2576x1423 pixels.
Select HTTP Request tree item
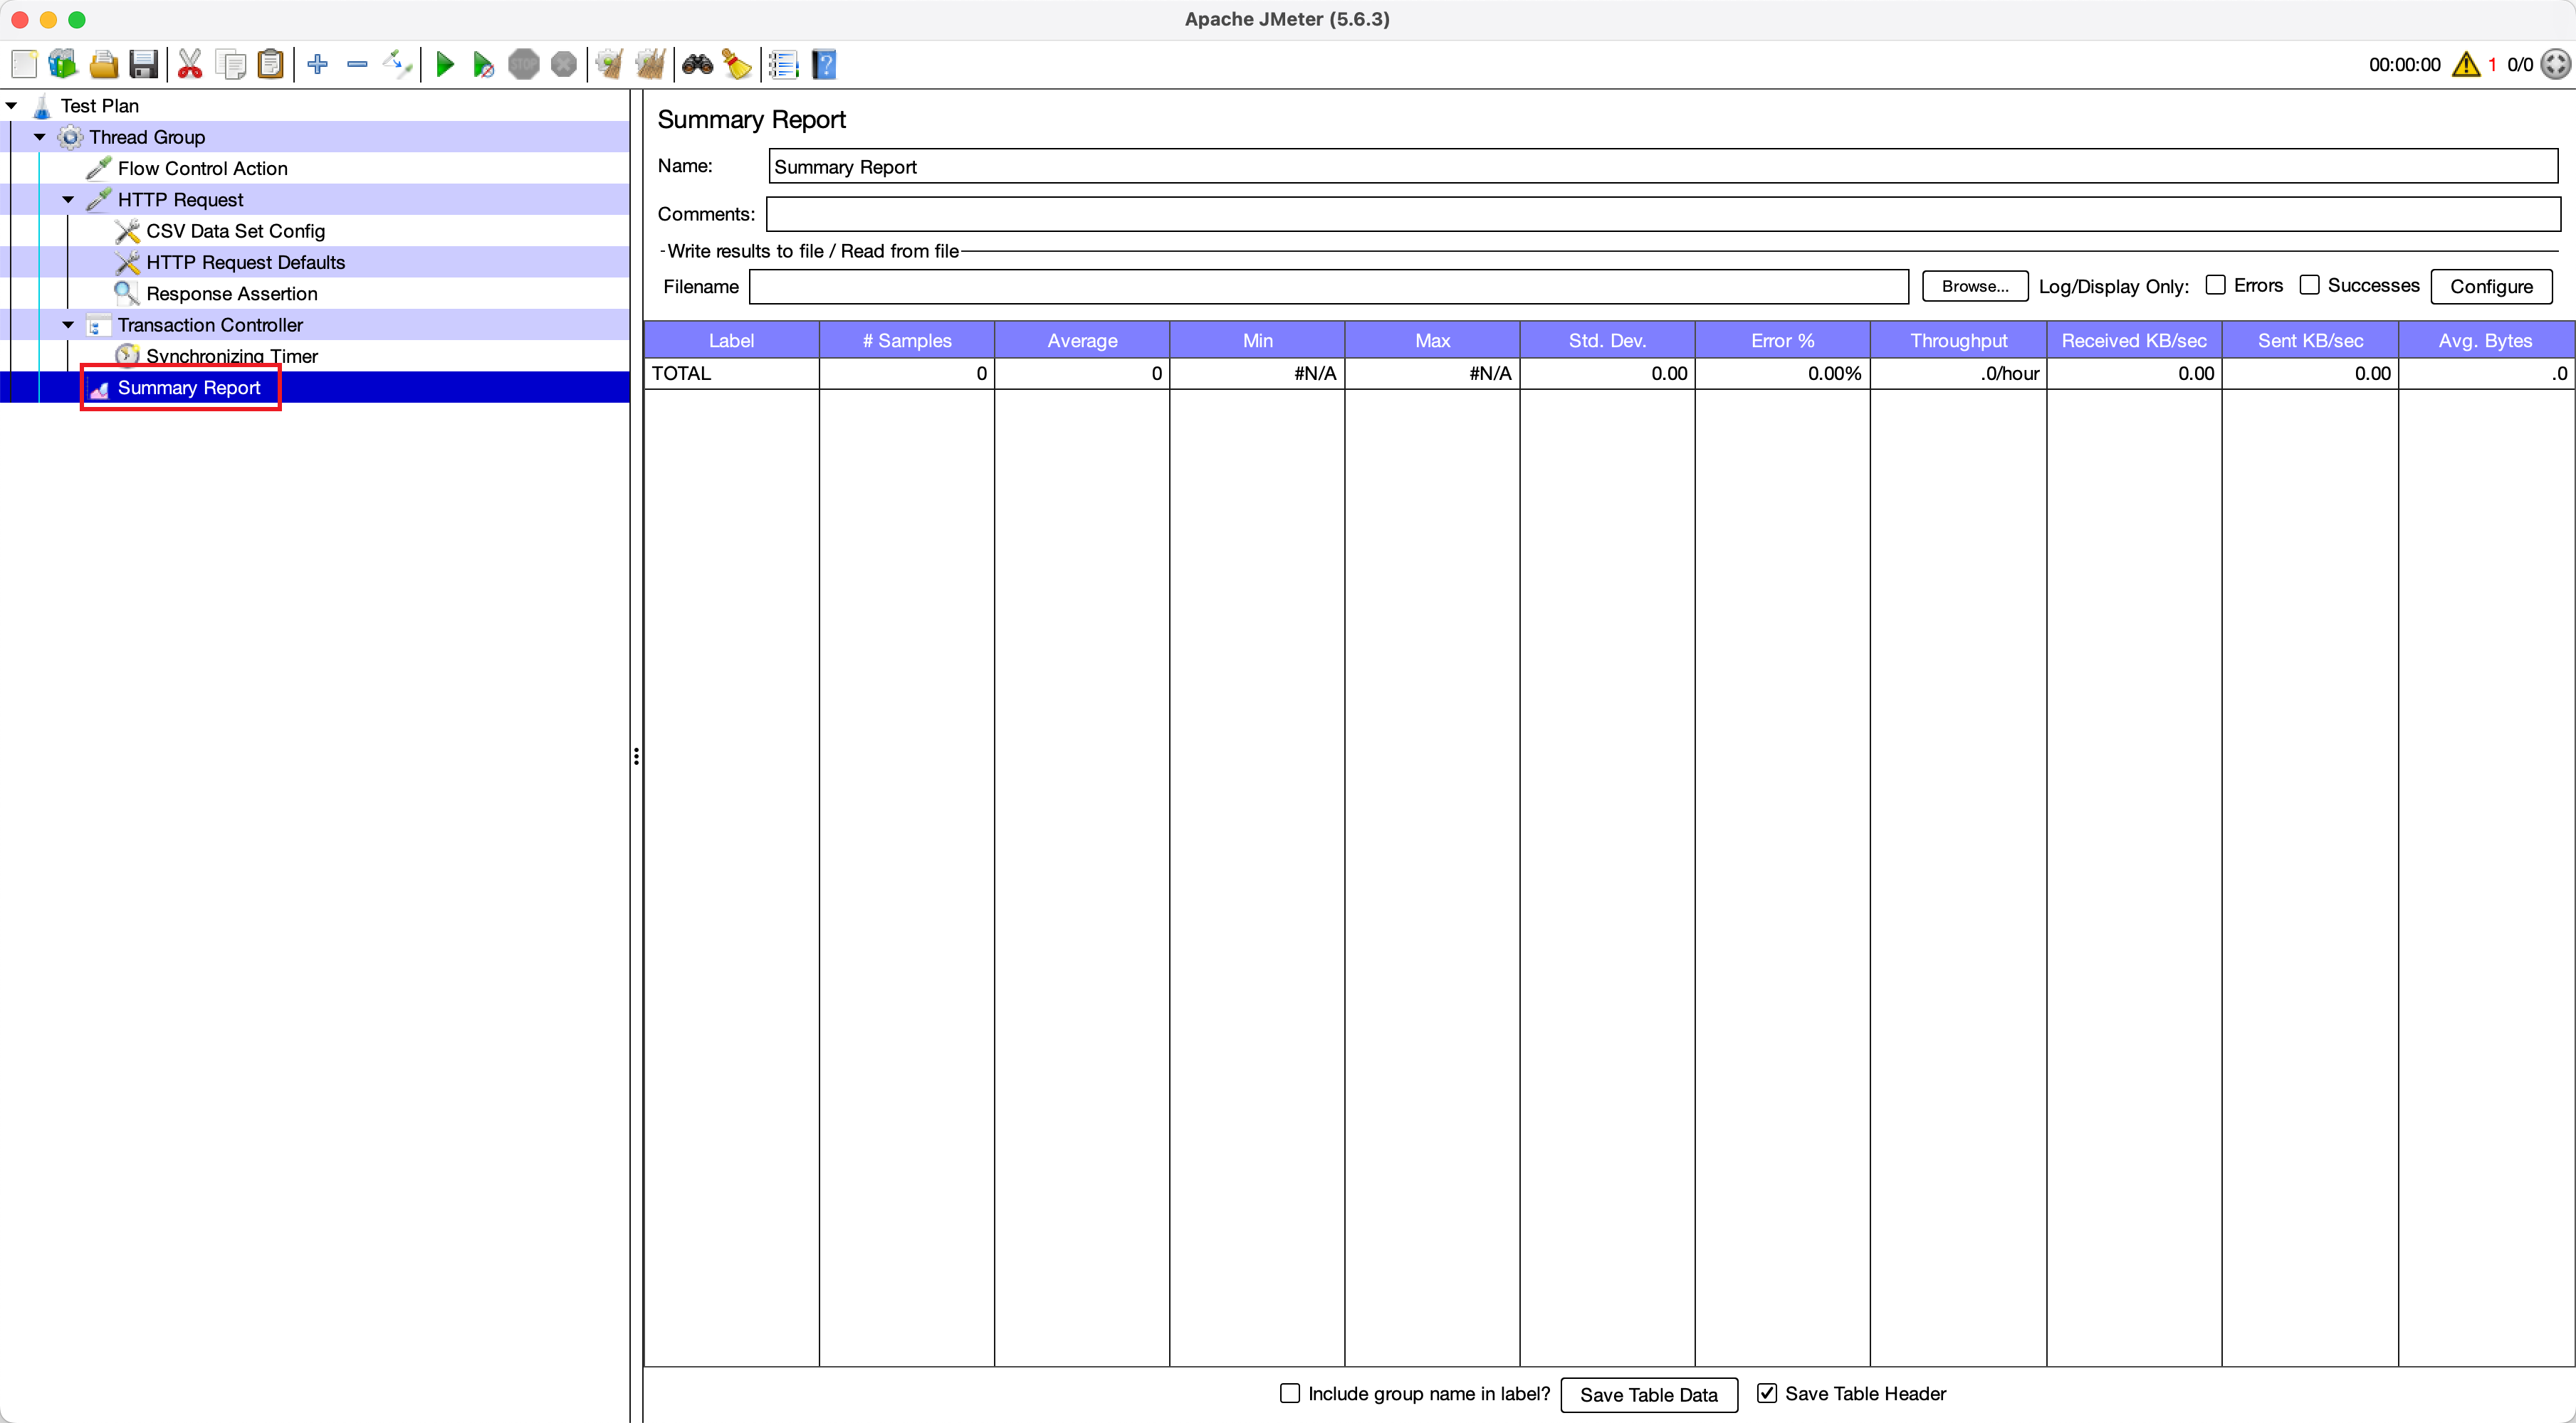click(180, 200)
